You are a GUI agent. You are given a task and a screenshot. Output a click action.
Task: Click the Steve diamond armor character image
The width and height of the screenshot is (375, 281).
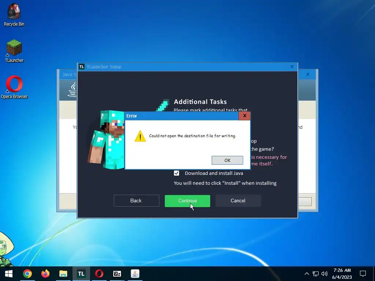click(107, 140)
